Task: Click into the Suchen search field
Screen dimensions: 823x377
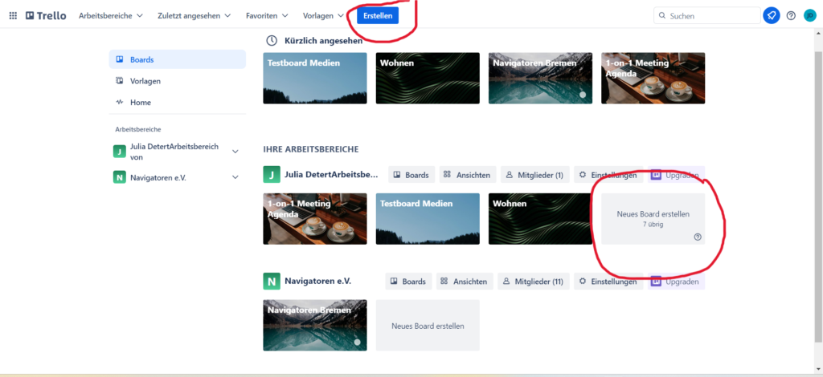Action: pos(707,16)
